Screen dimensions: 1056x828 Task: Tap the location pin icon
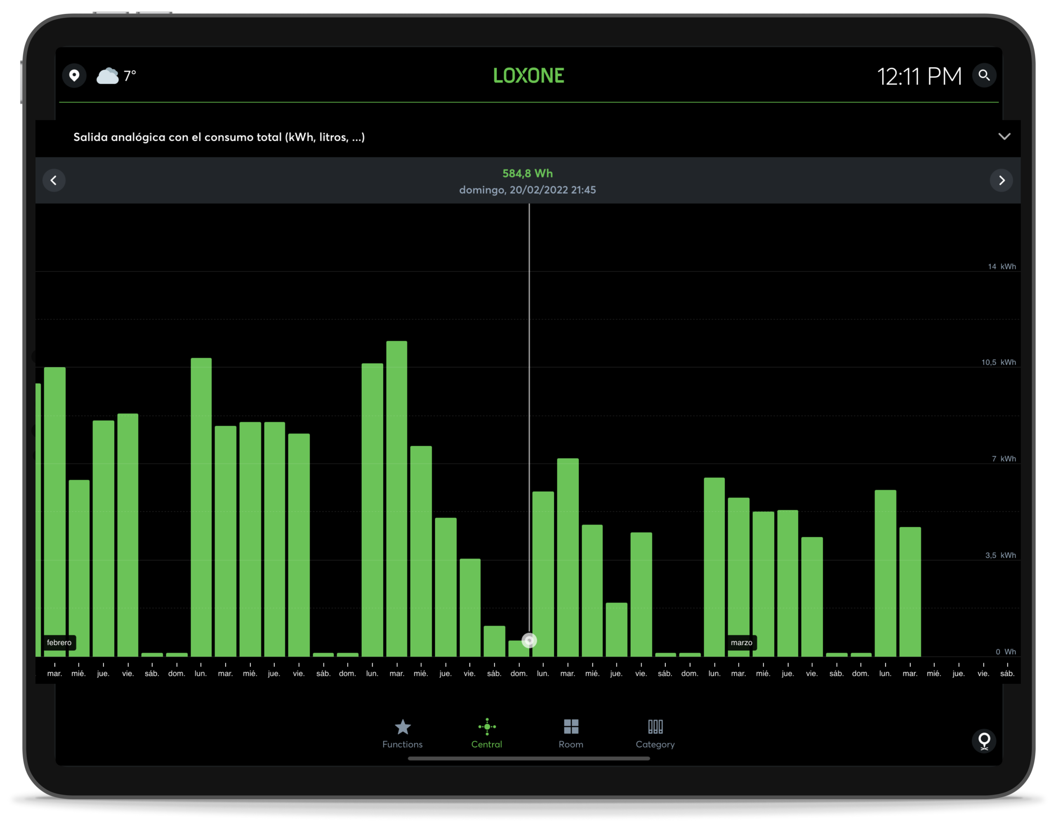[x=74, y=75]
